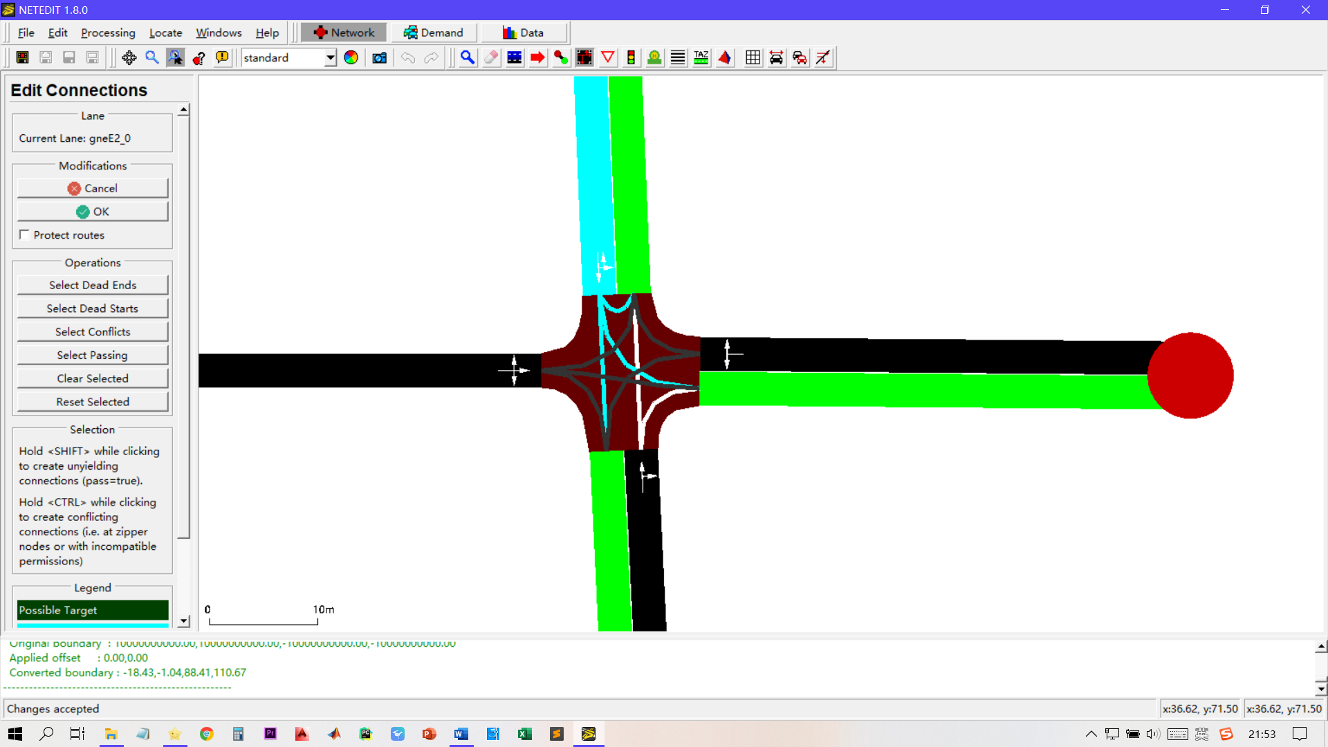1328x747 pixels.
Task: Show hidden system tray icons chevron
Action: [1091, 734]
